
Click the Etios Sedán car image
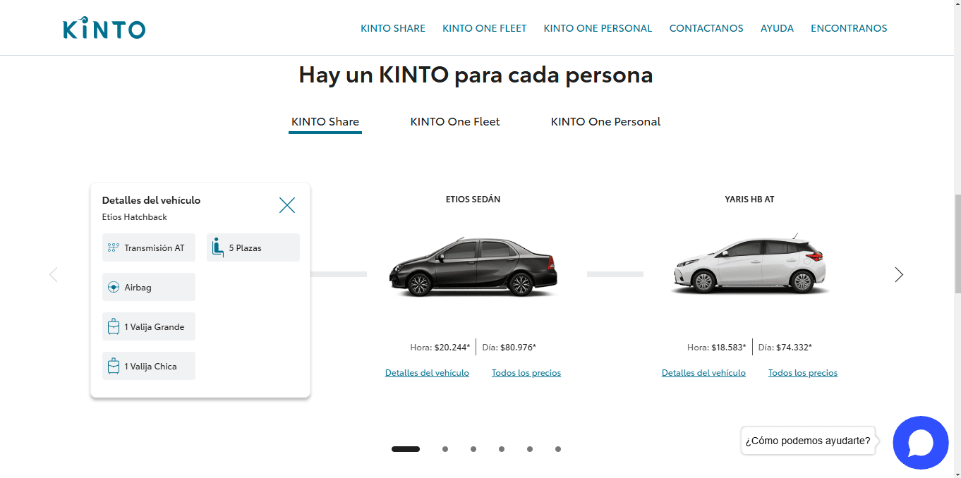pos(473,268)
